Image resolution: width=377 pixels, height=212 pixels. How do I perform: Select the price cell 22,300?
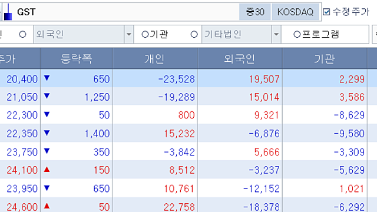point(22,115)
